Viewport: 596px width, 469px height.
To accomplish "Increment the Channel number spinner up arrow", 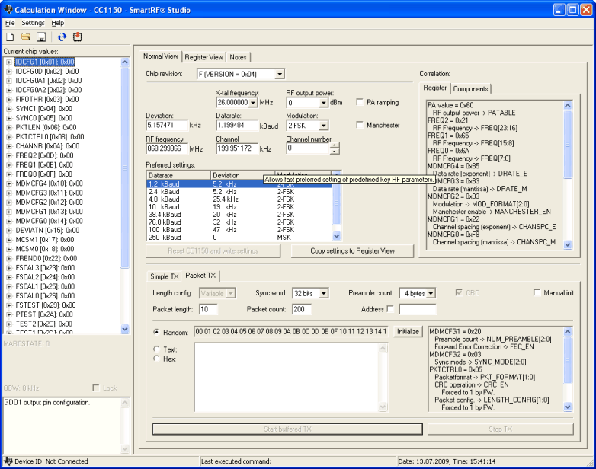I will 335,145.
